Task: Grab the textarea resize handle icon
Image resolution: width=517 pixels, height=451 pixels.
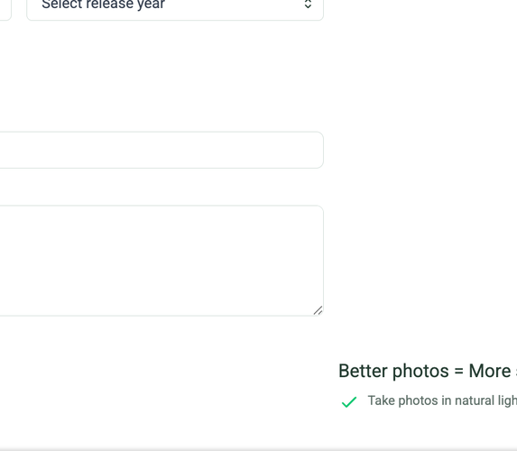Action: click(x=319, y=310)
